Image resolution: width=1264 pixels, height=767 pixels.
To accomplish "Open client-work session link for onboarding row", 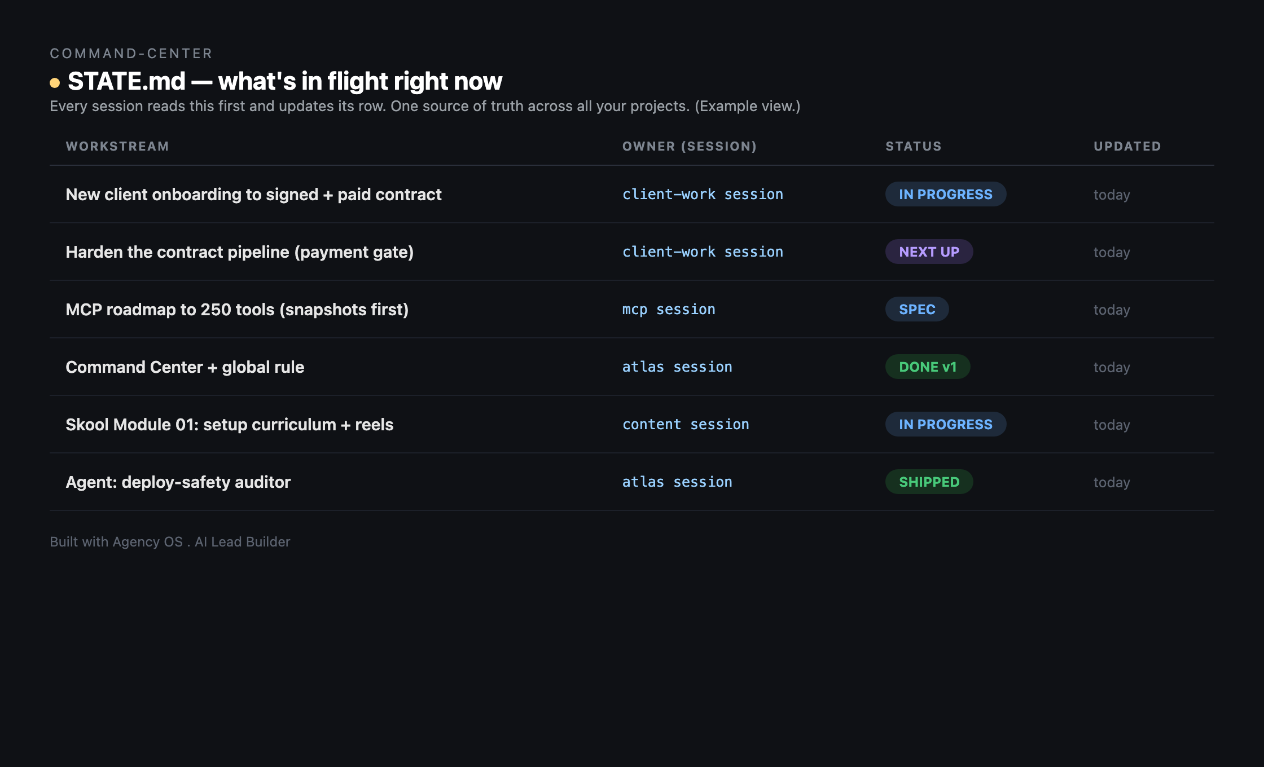I will (703, 194).
